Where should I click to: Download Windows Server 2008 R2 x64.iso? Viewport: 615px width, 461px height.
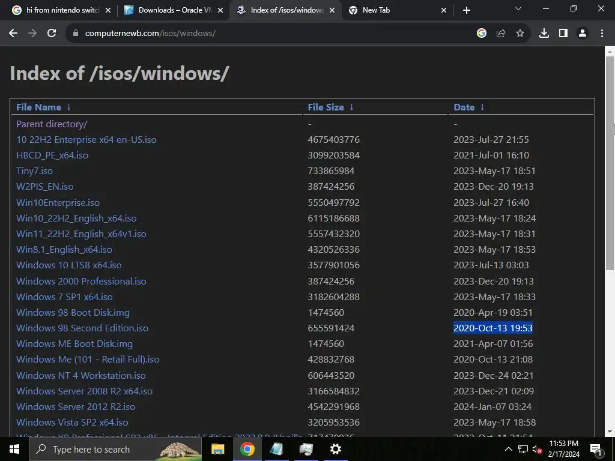point(84,391)
